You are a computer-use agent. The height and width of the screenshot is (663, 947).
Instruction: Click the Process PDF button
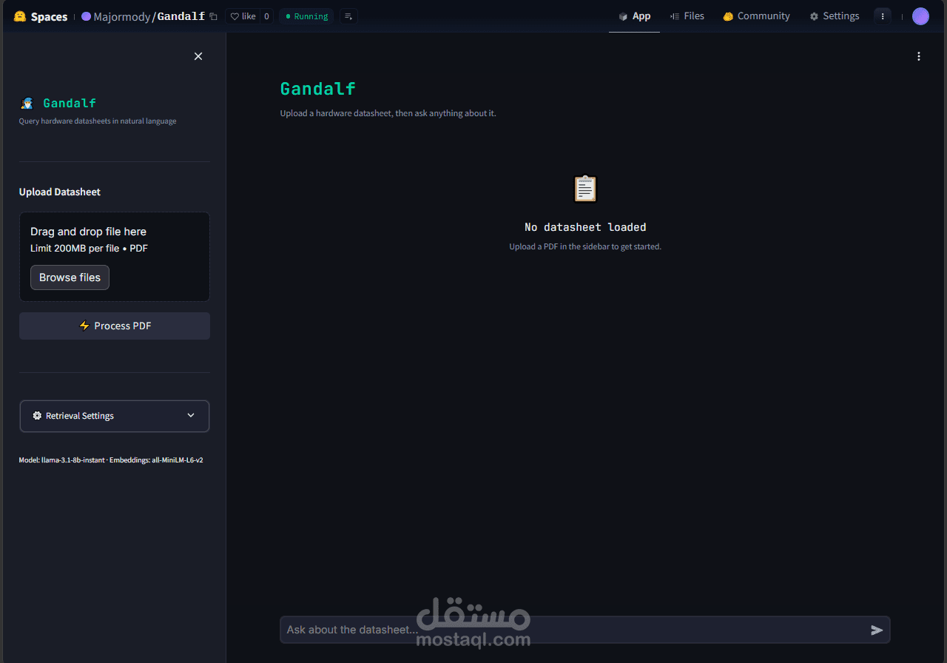[115, 326]
